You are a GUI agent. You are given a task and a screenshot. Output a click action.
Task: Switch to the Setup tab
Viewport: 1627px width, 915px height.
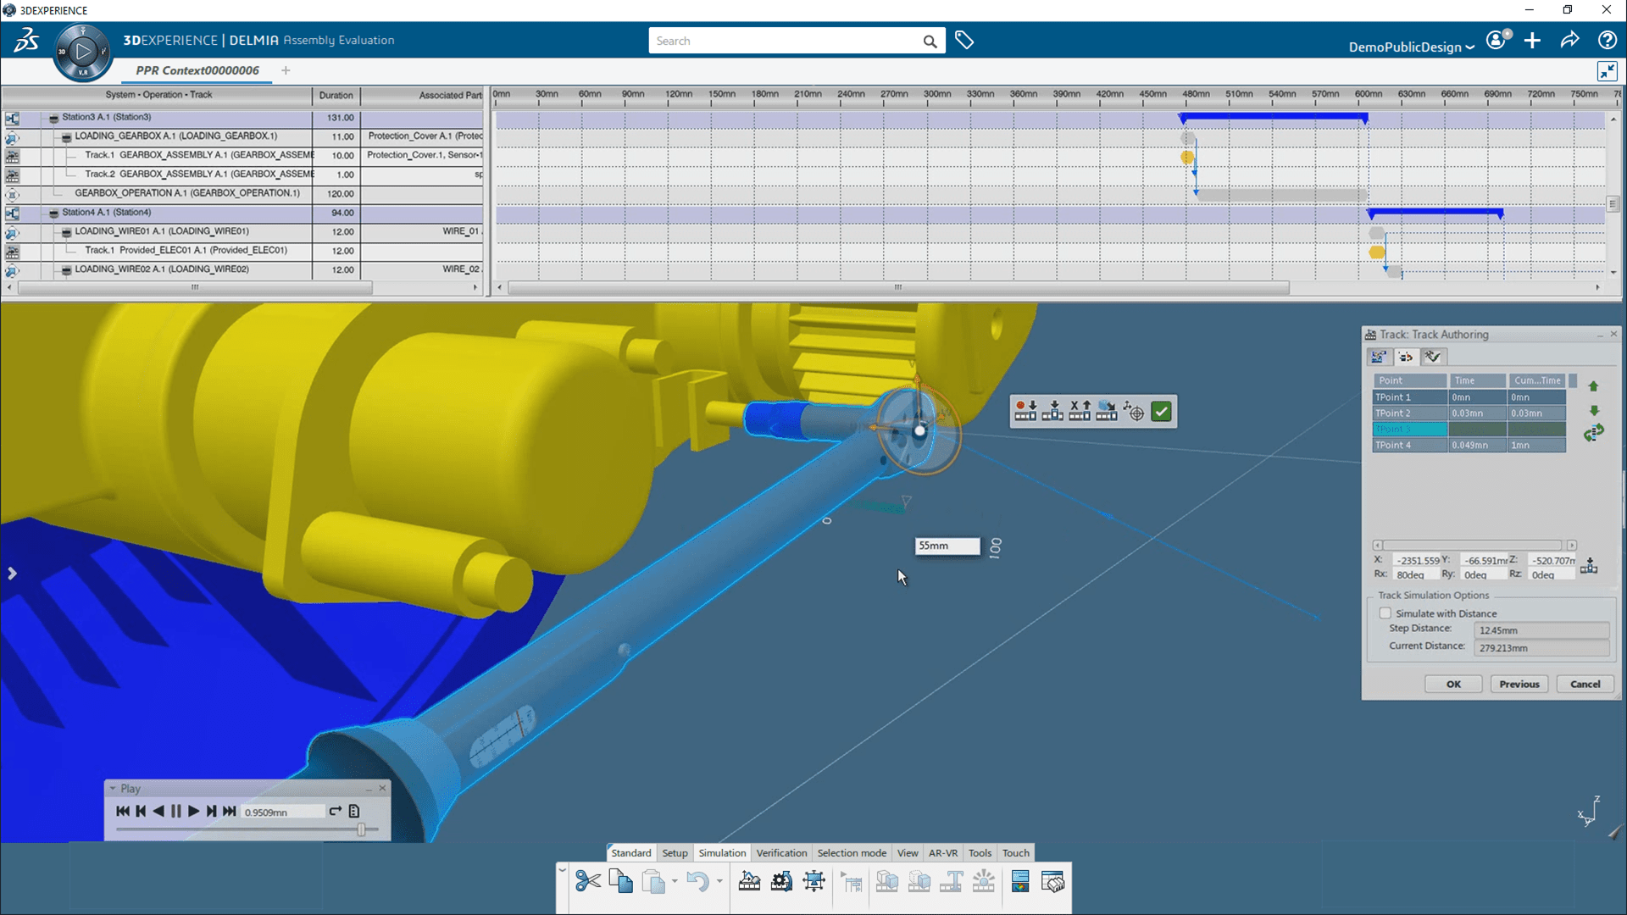coord(675,853)
